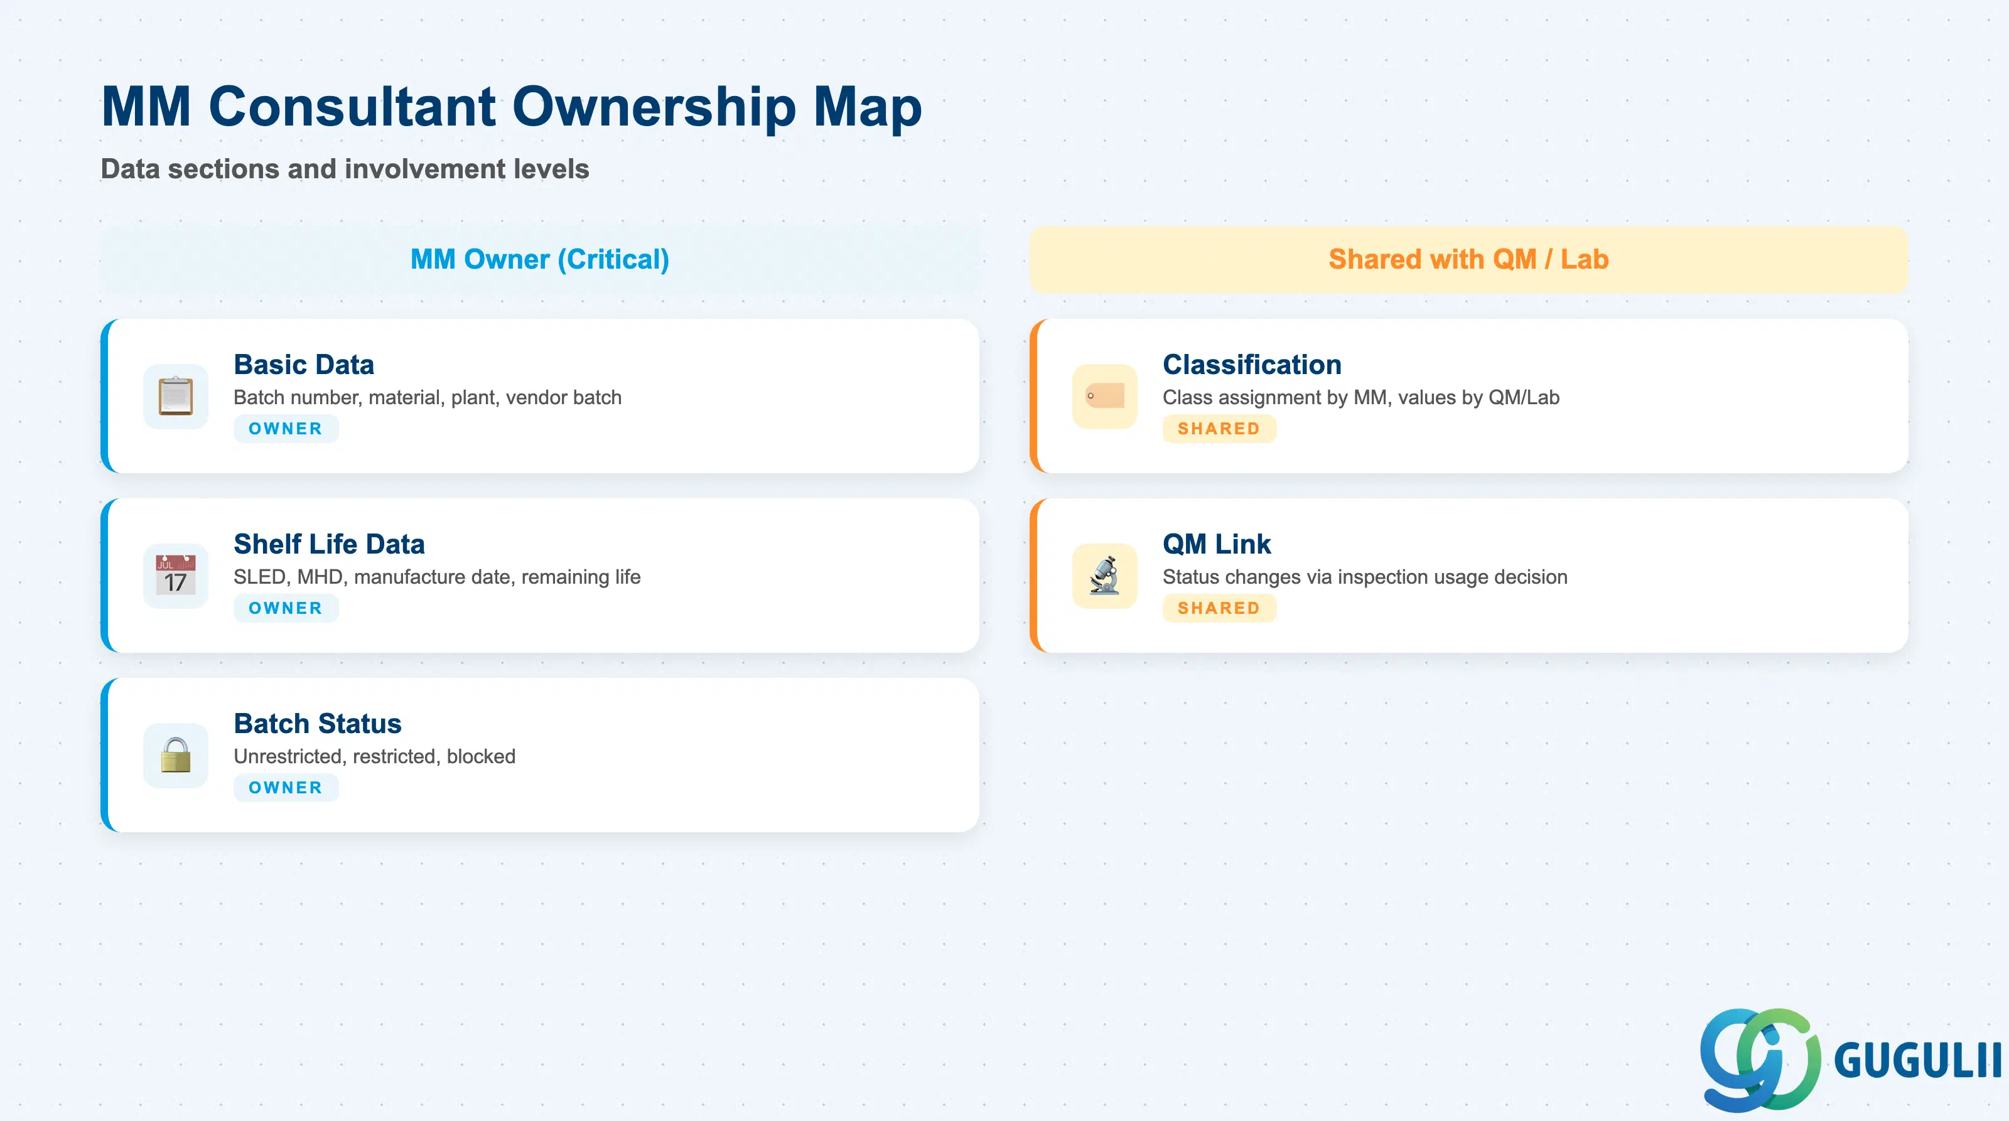The height and width of the screenshot is (1121, 2009).
Task: Select the Shared with QM / Lab header
Action: (x=1468, y=260)
